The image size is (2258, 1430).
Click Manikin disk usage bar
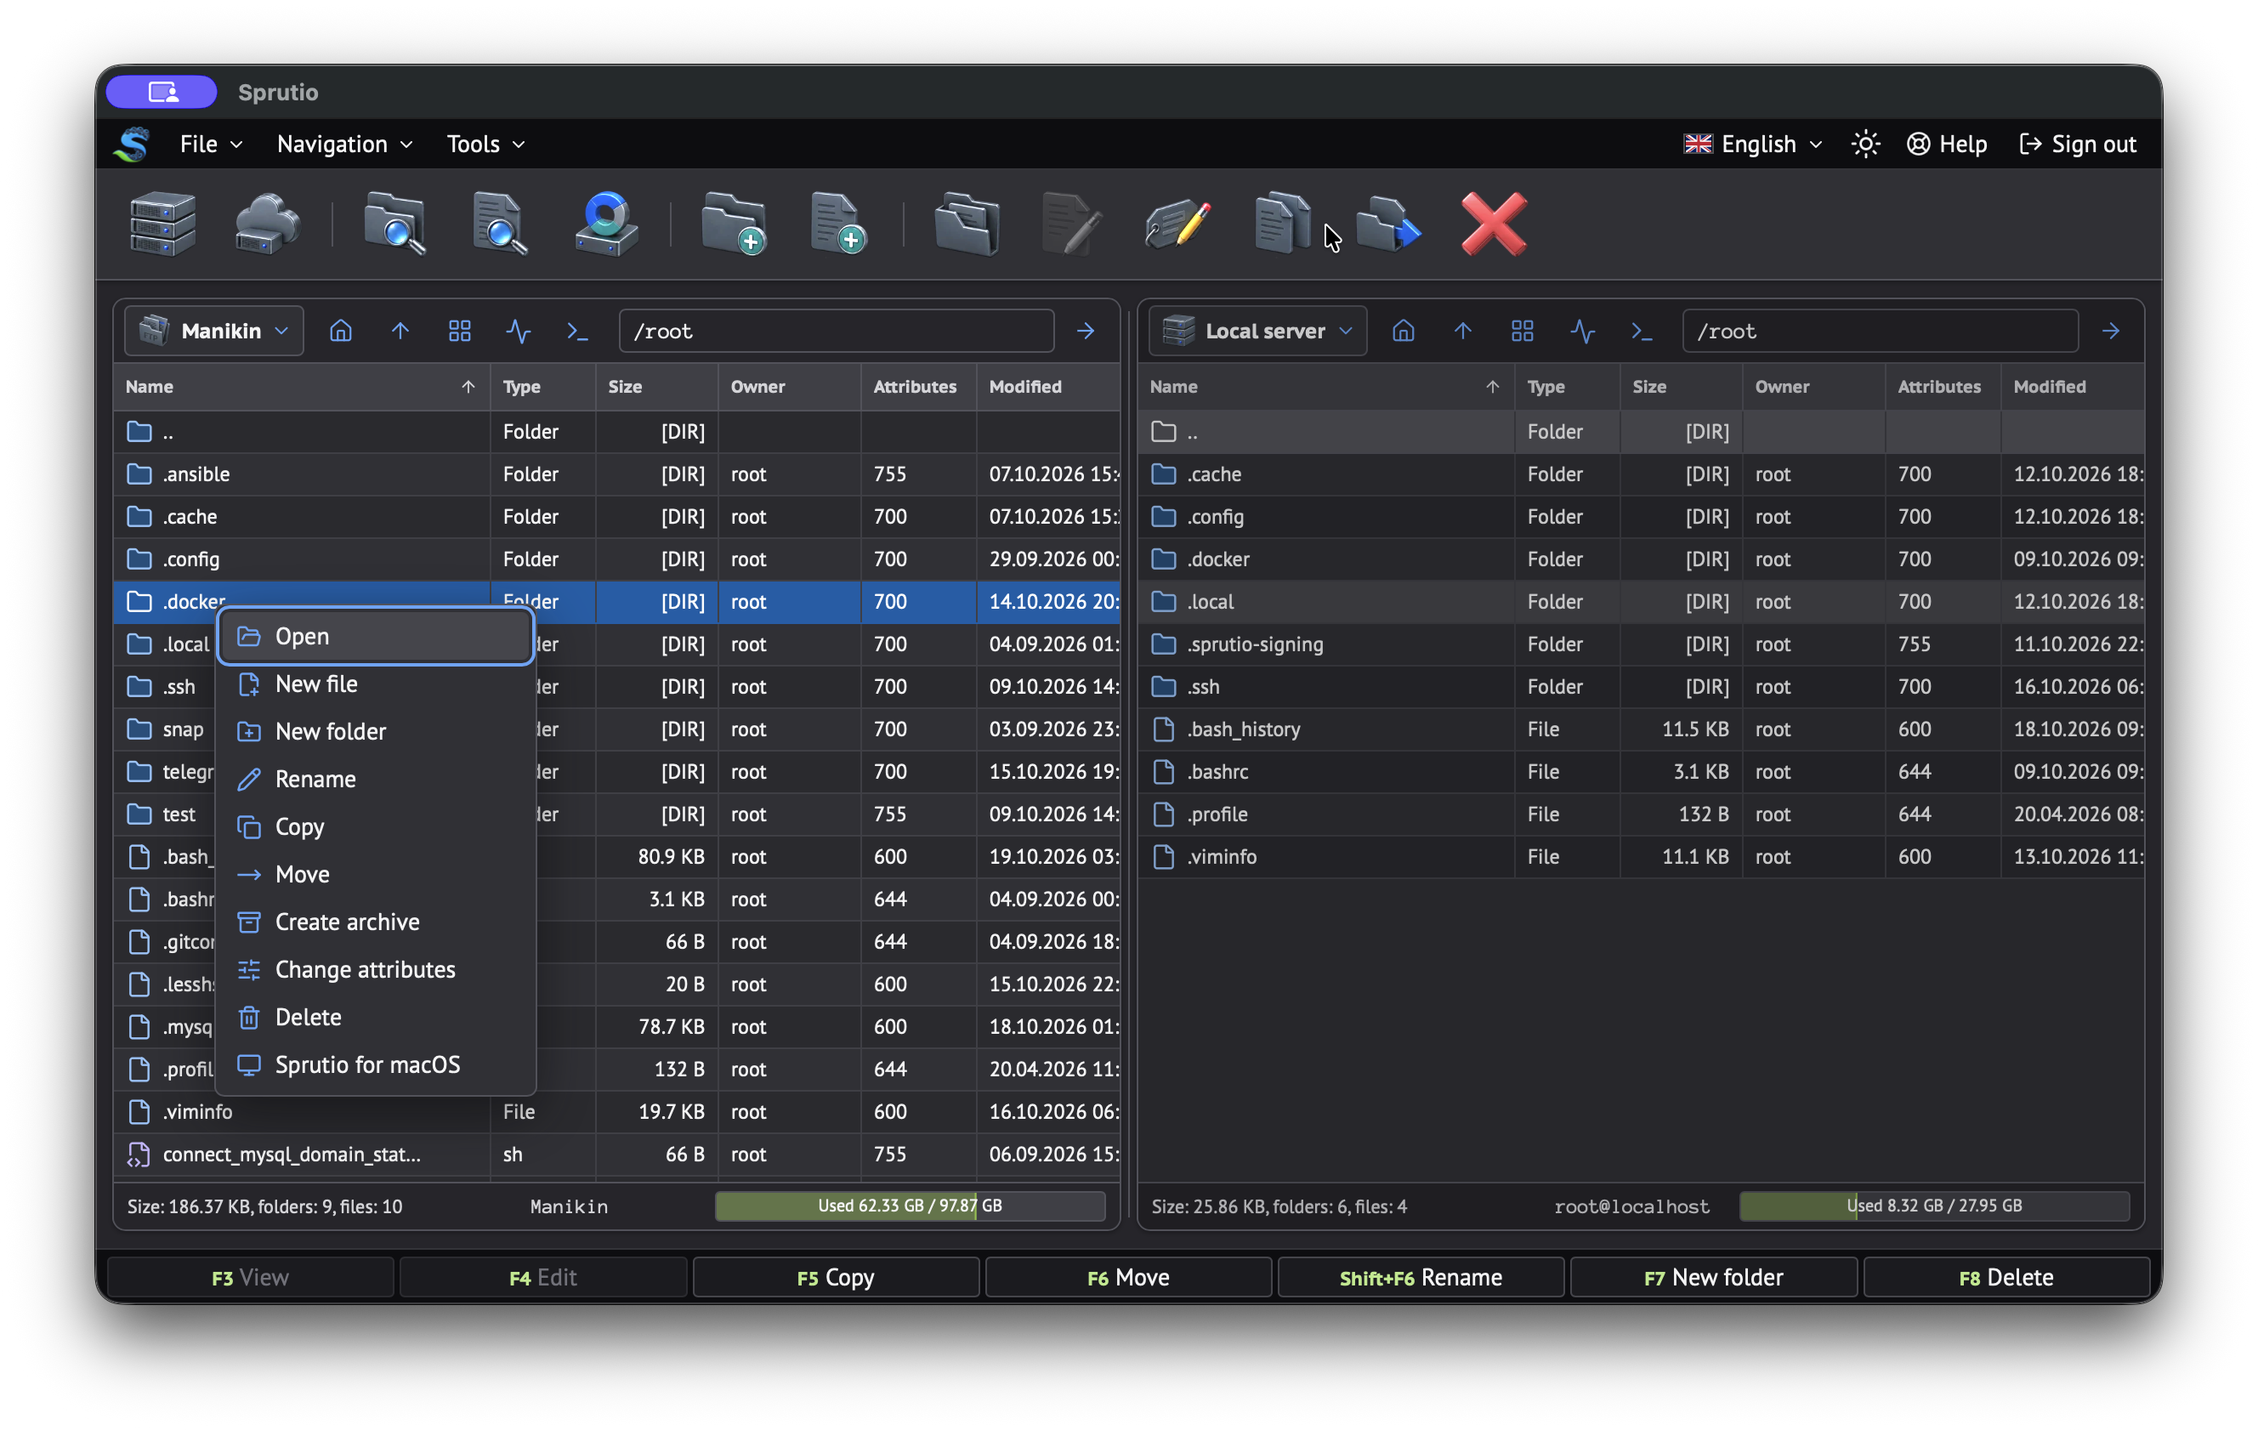[910, 1206]
